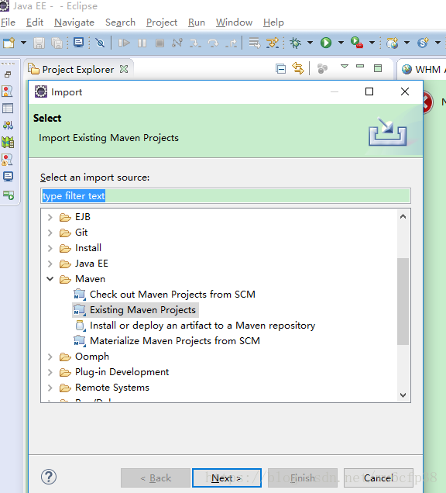Open the Navigate menu
Image resolution: width=446 pixels, height=493 pixels.
[x=74, y=22]
